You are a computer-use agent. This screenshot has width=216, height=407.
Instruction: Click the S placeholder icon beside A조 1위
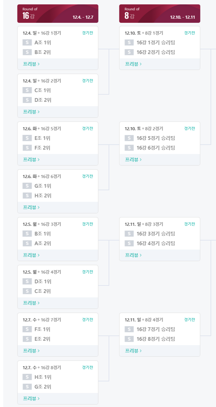coord(27,42)
